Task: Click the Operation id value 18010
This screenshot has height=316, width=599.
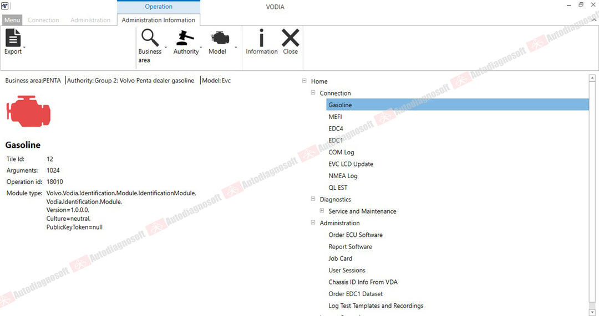Action: click(54, 182)
